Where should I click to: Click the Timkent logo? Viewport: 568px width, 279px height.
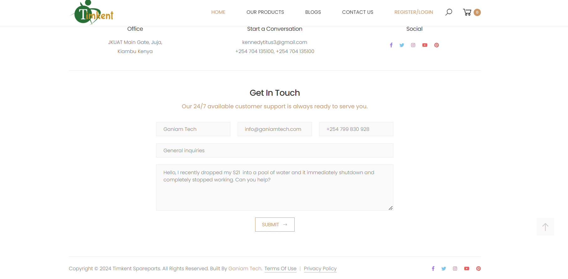[92, 12]
